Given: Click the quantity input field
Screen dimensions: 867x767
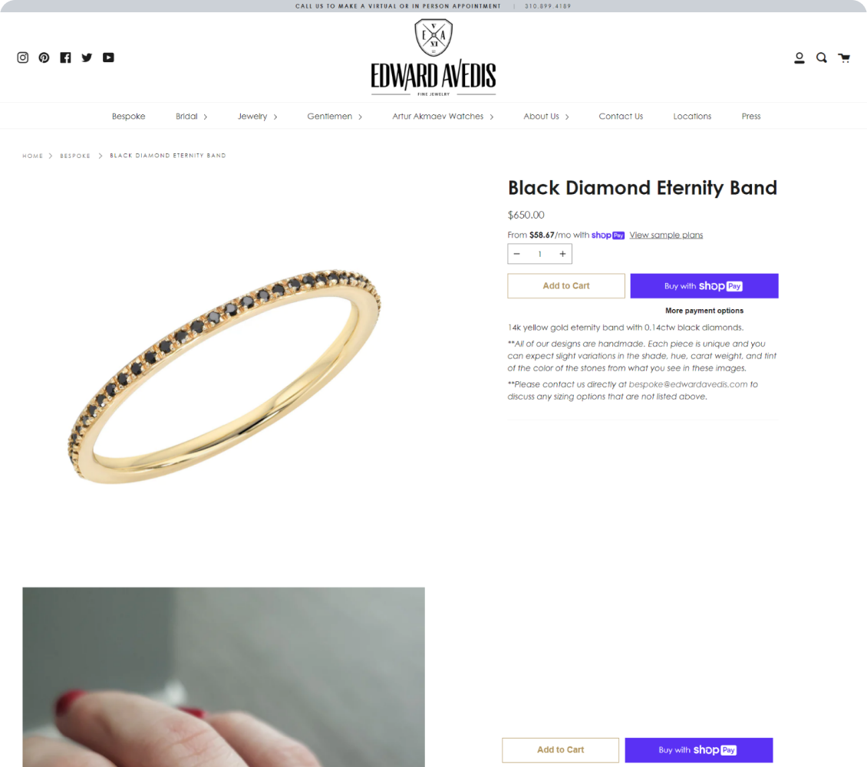Looking at the screenshot, I should (539, 254).
